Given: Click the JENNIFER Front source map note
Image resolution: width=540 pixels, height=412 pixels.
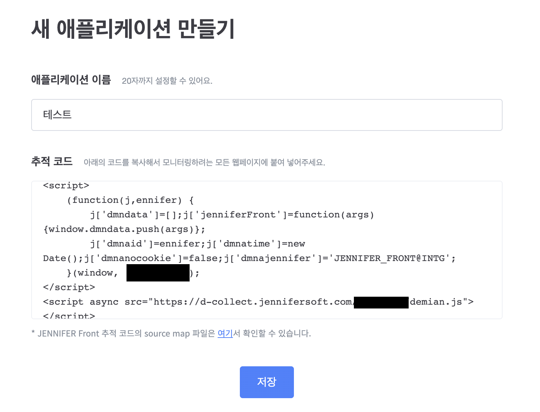Looking at the screenshot, I should 171,333.
